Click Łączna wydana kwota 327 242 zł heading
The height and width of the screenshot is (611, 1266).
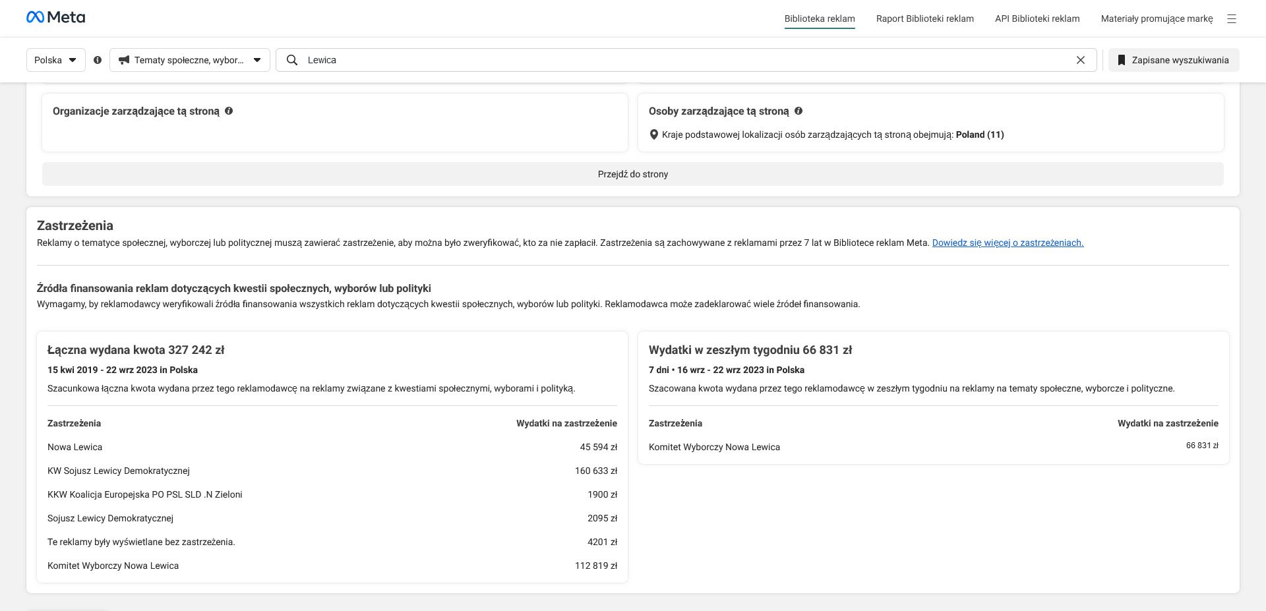pyautogui.click(x=136, y=350)
